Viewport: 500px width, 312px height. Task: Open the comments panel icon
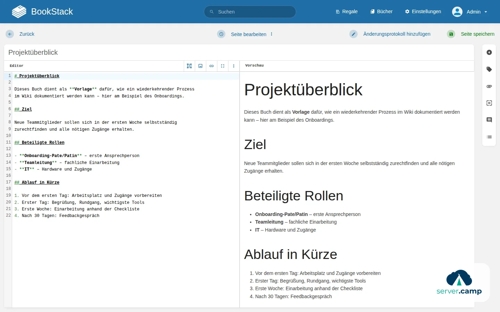tap(489, 120)
